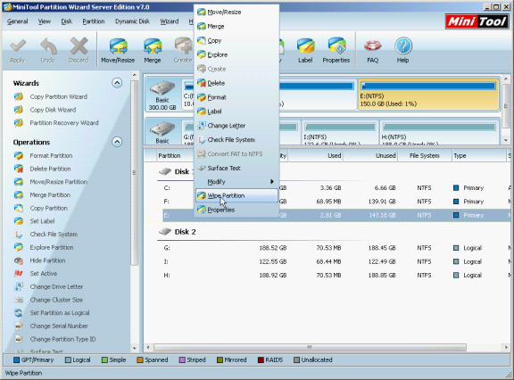Collapse the Wizards section chevron
The width and height of the screenshot is (514, 380).
[x=117, y=83]
